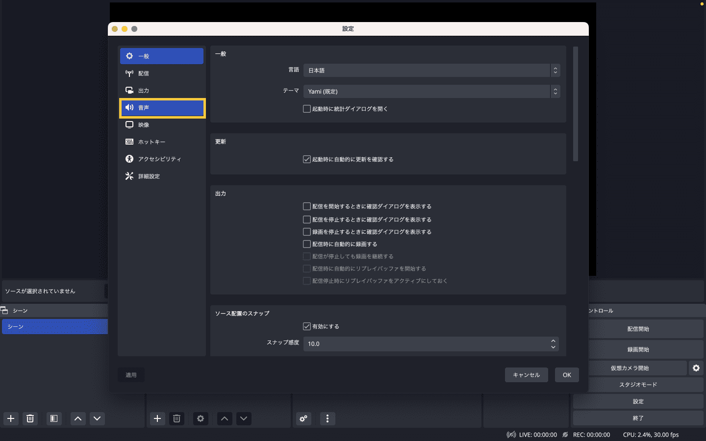Screen dimensions: 706x441
Task: Move the scene up with the arrow icon
Action: [78, 418]
